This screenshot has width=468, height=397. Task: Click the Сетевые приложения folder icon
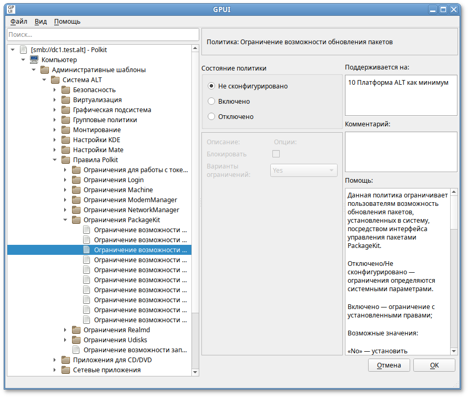click(65, 370)
